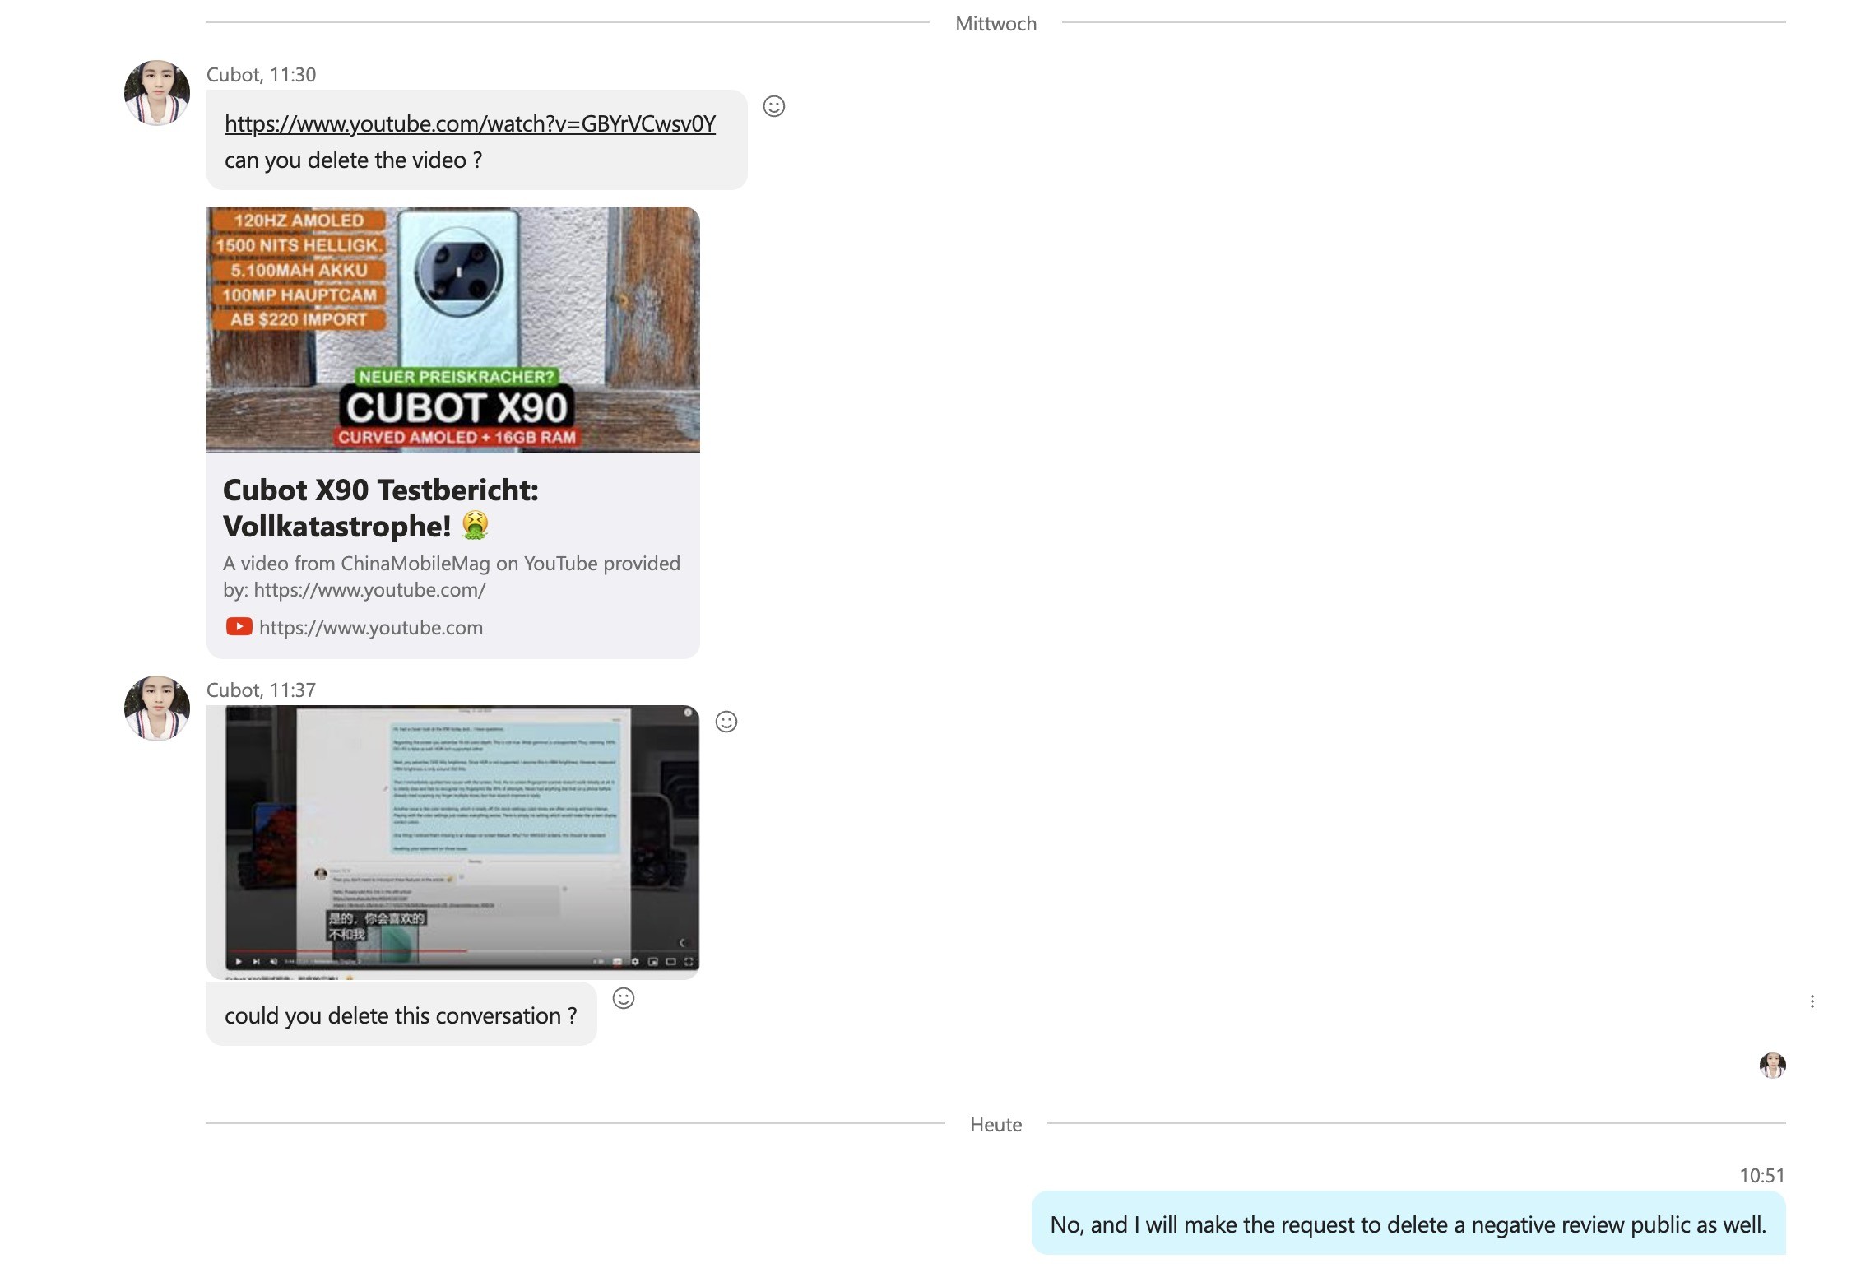Screen dimensions: 1856x1282
Task: Click the 10:51 timestamp of the sent message
Action: [x=1762, y=1175]
